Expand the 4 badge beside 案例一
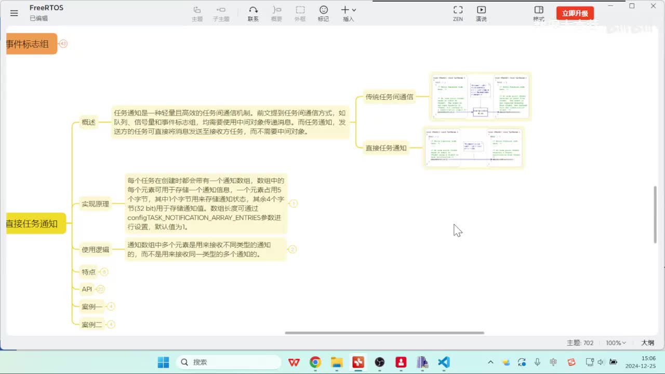Viewport: 665px width, 374px height. tap(111, 306)
